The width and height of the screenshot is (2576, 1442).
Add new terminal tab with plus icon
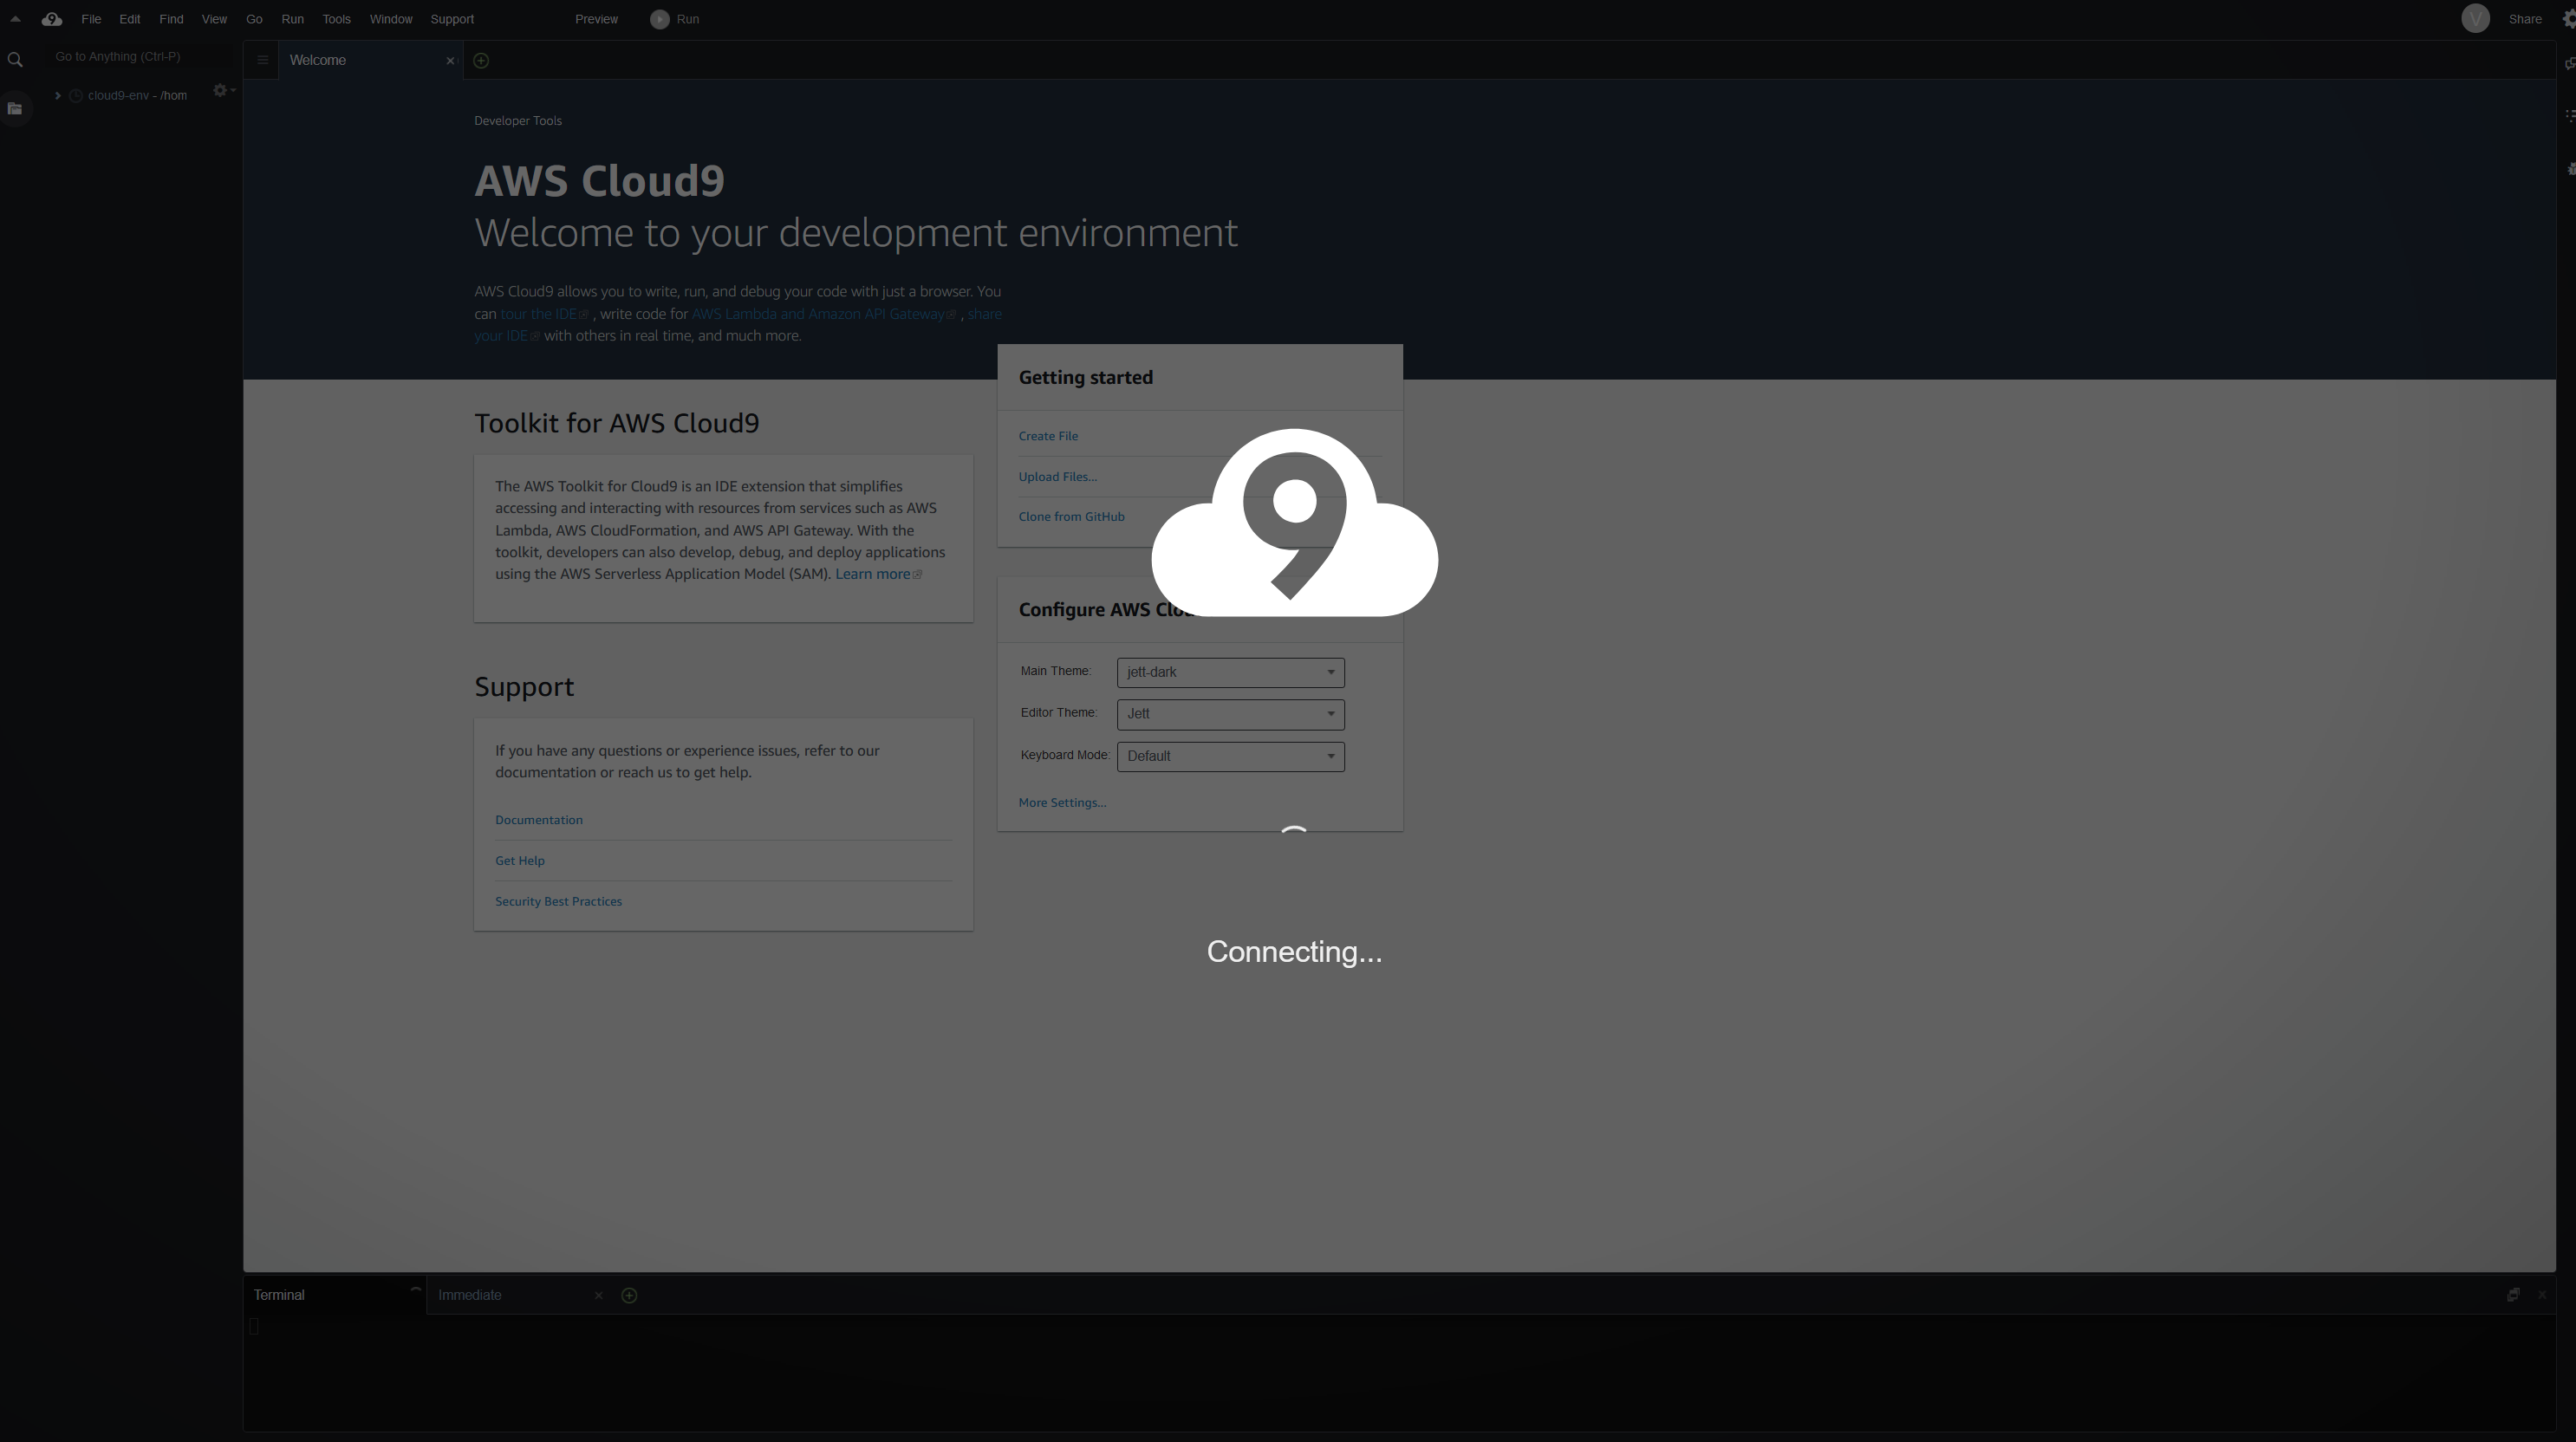click(629, 1295)
